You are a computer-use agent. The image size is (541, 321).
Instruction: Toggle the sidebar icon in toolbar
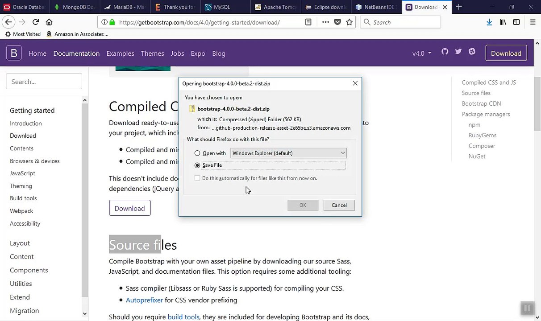tap(516, 22)
